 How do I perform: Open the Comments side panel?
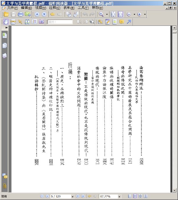(x=5, y=176)
